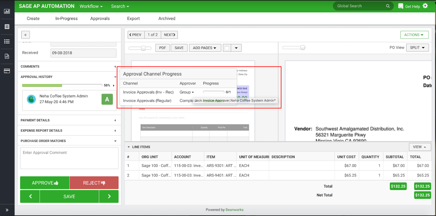Open the Search menu
Viewport: 436px width, 216px height.
click(120, 6)
